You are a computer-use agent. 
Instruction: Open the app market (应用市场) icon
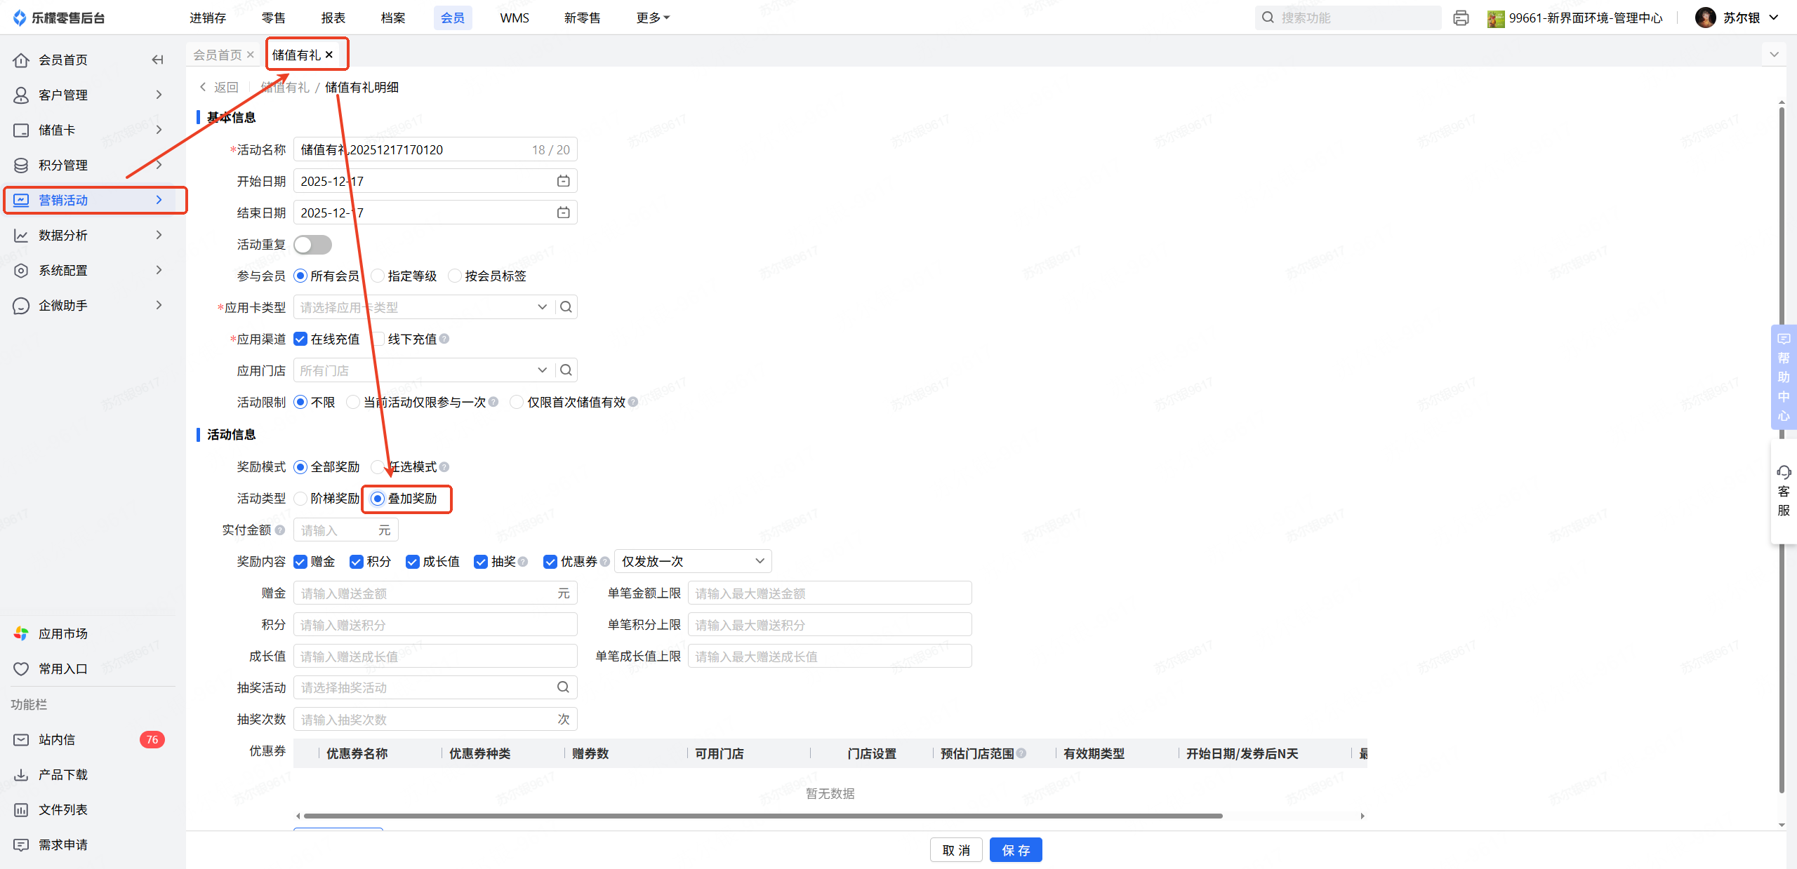click(x=21, y=633)
